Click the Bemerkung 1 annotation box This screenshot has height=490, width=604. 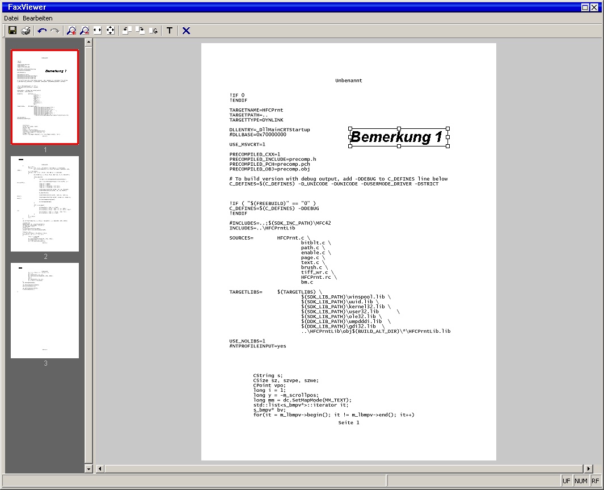(398, 137)
